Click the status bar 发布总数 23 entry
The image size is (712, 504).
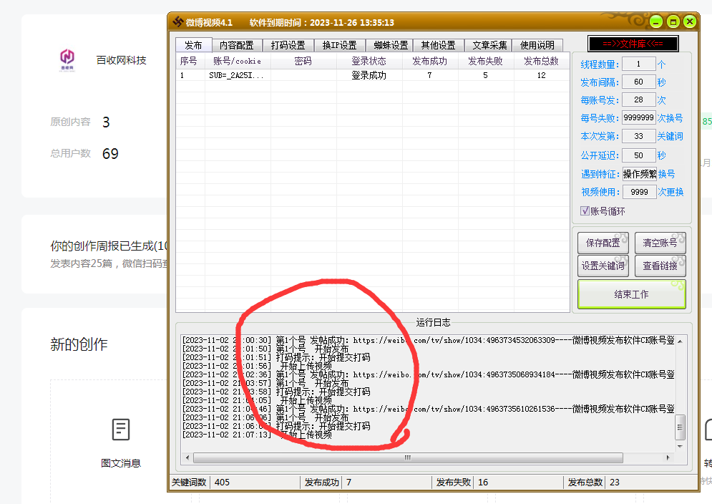pos(594,483)
